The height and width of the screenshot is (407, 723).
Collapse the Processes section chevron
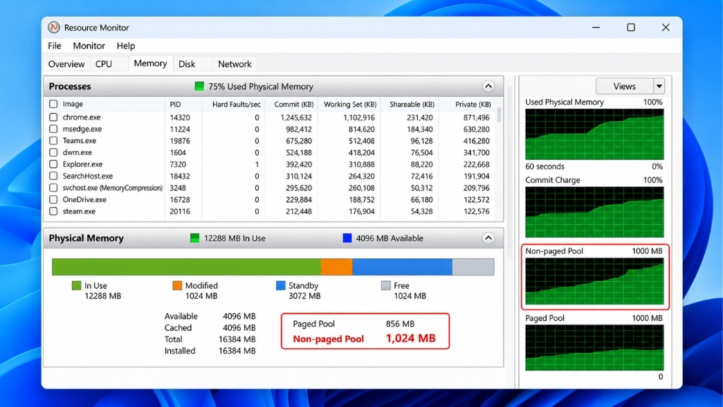(488, 87)
